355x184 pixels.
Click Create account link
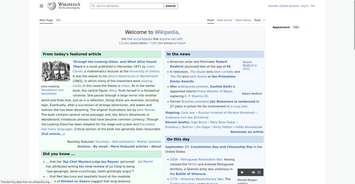point(289,6)
